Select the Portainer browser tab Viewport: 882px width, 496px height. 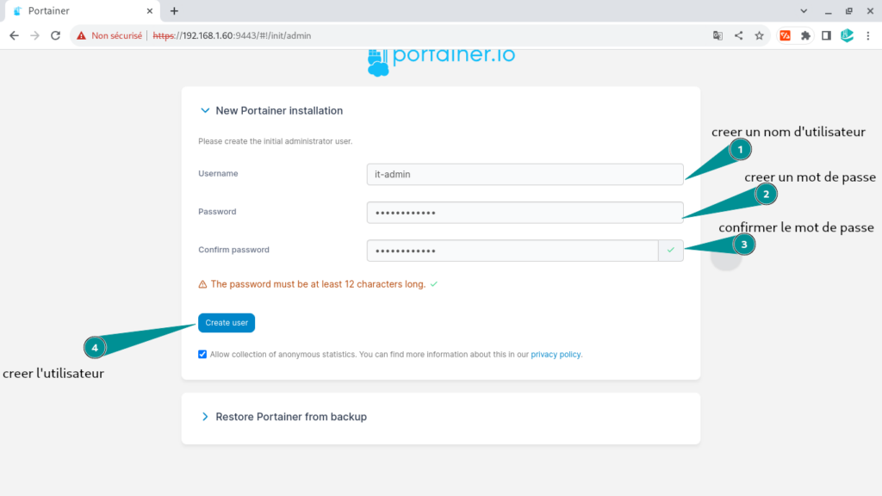click(x=83, y=10)
